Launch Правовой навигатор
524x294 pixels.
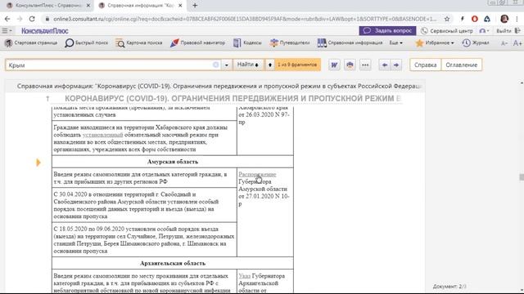[197, 43]
